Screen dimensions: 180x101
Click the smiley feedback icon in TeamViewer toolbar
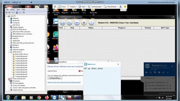pos(125,6)
